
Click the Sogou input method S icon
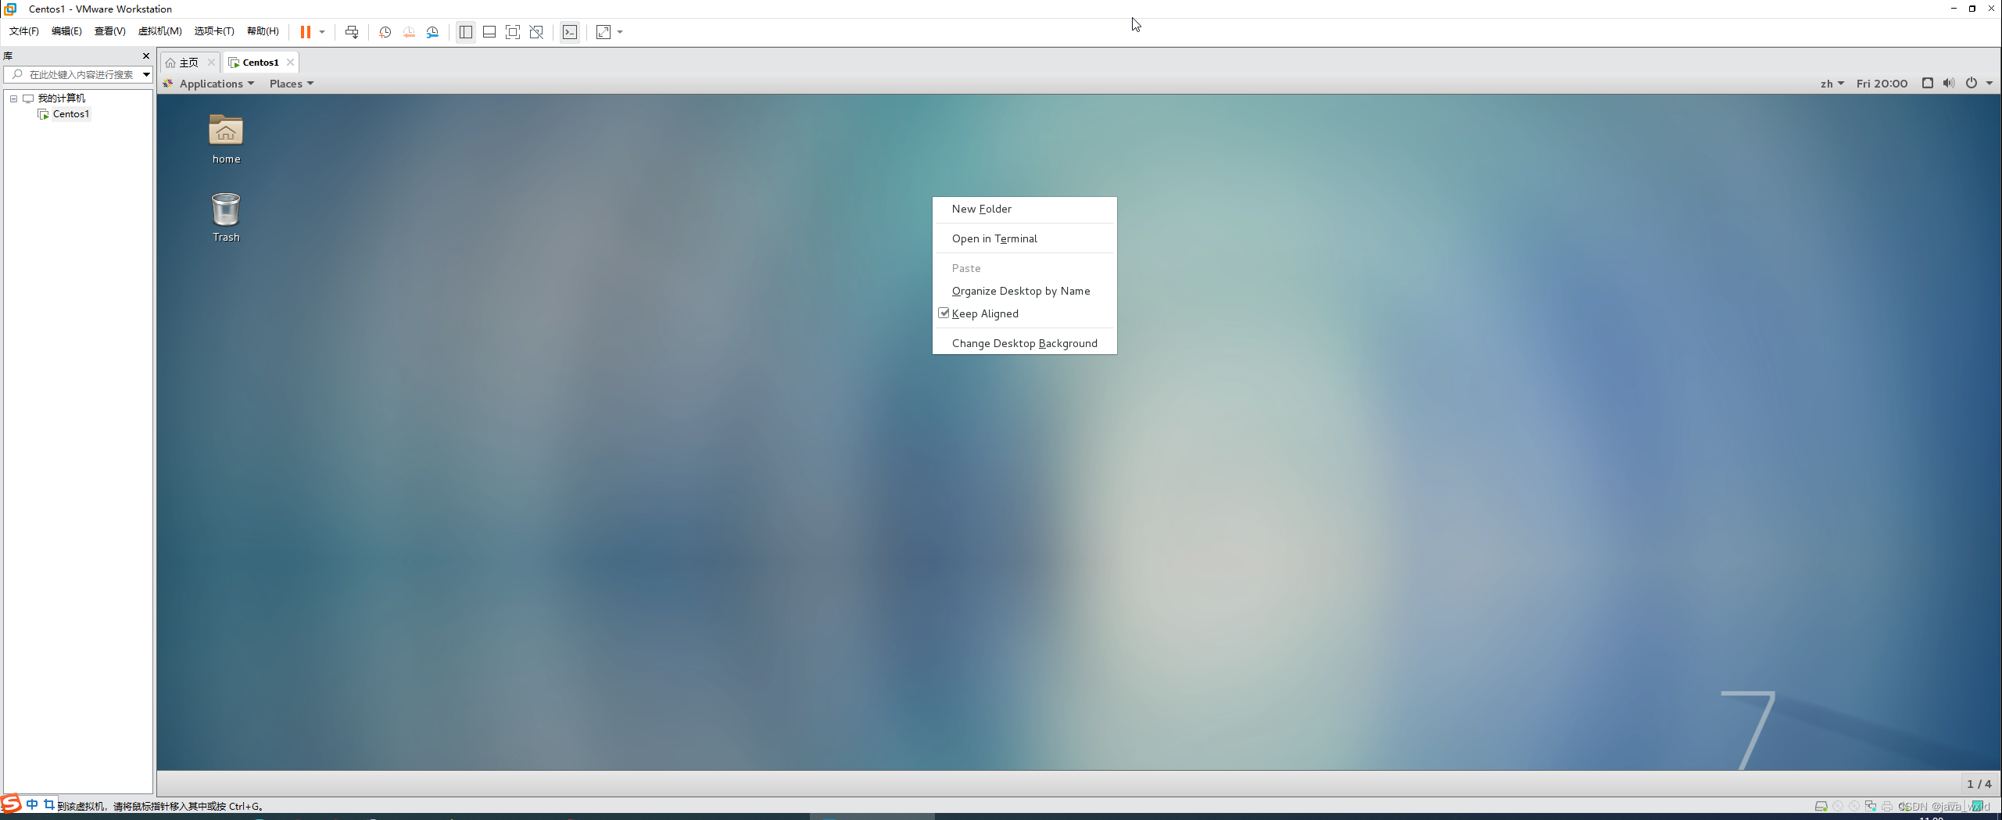pos(10,804)
